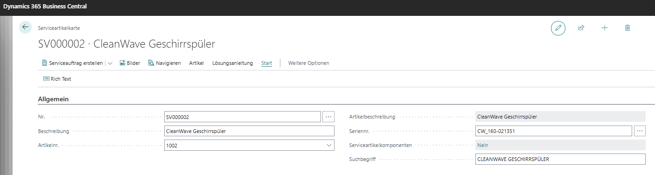Screen dimensions: 655x175
Task: Click the Rich Text action
Action: [x=57, y=79]
